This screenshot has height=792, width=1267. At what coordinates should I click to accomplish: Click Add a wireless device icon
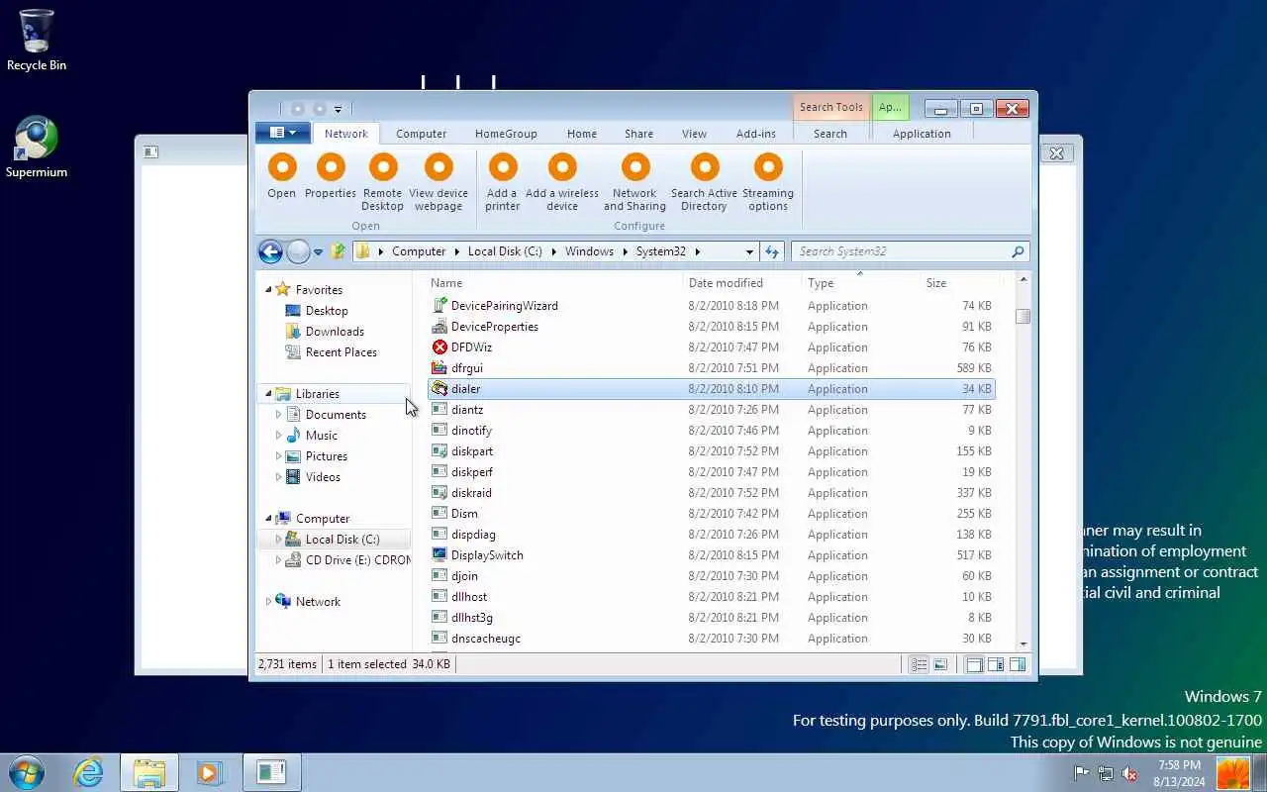pyautogui.click(x=562, y=167)
